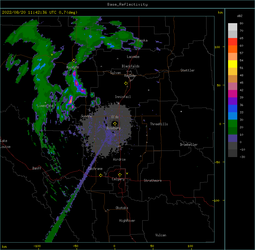Click the -100 tick label on bottom axis
This screenshot has width=255, height=250.
(x=37, y=246)
